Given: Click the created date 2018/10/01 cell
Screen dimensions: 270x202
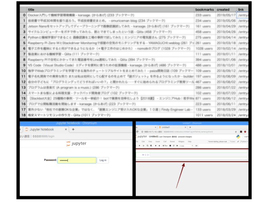Looking at the screenshot, I should [226, 65].
